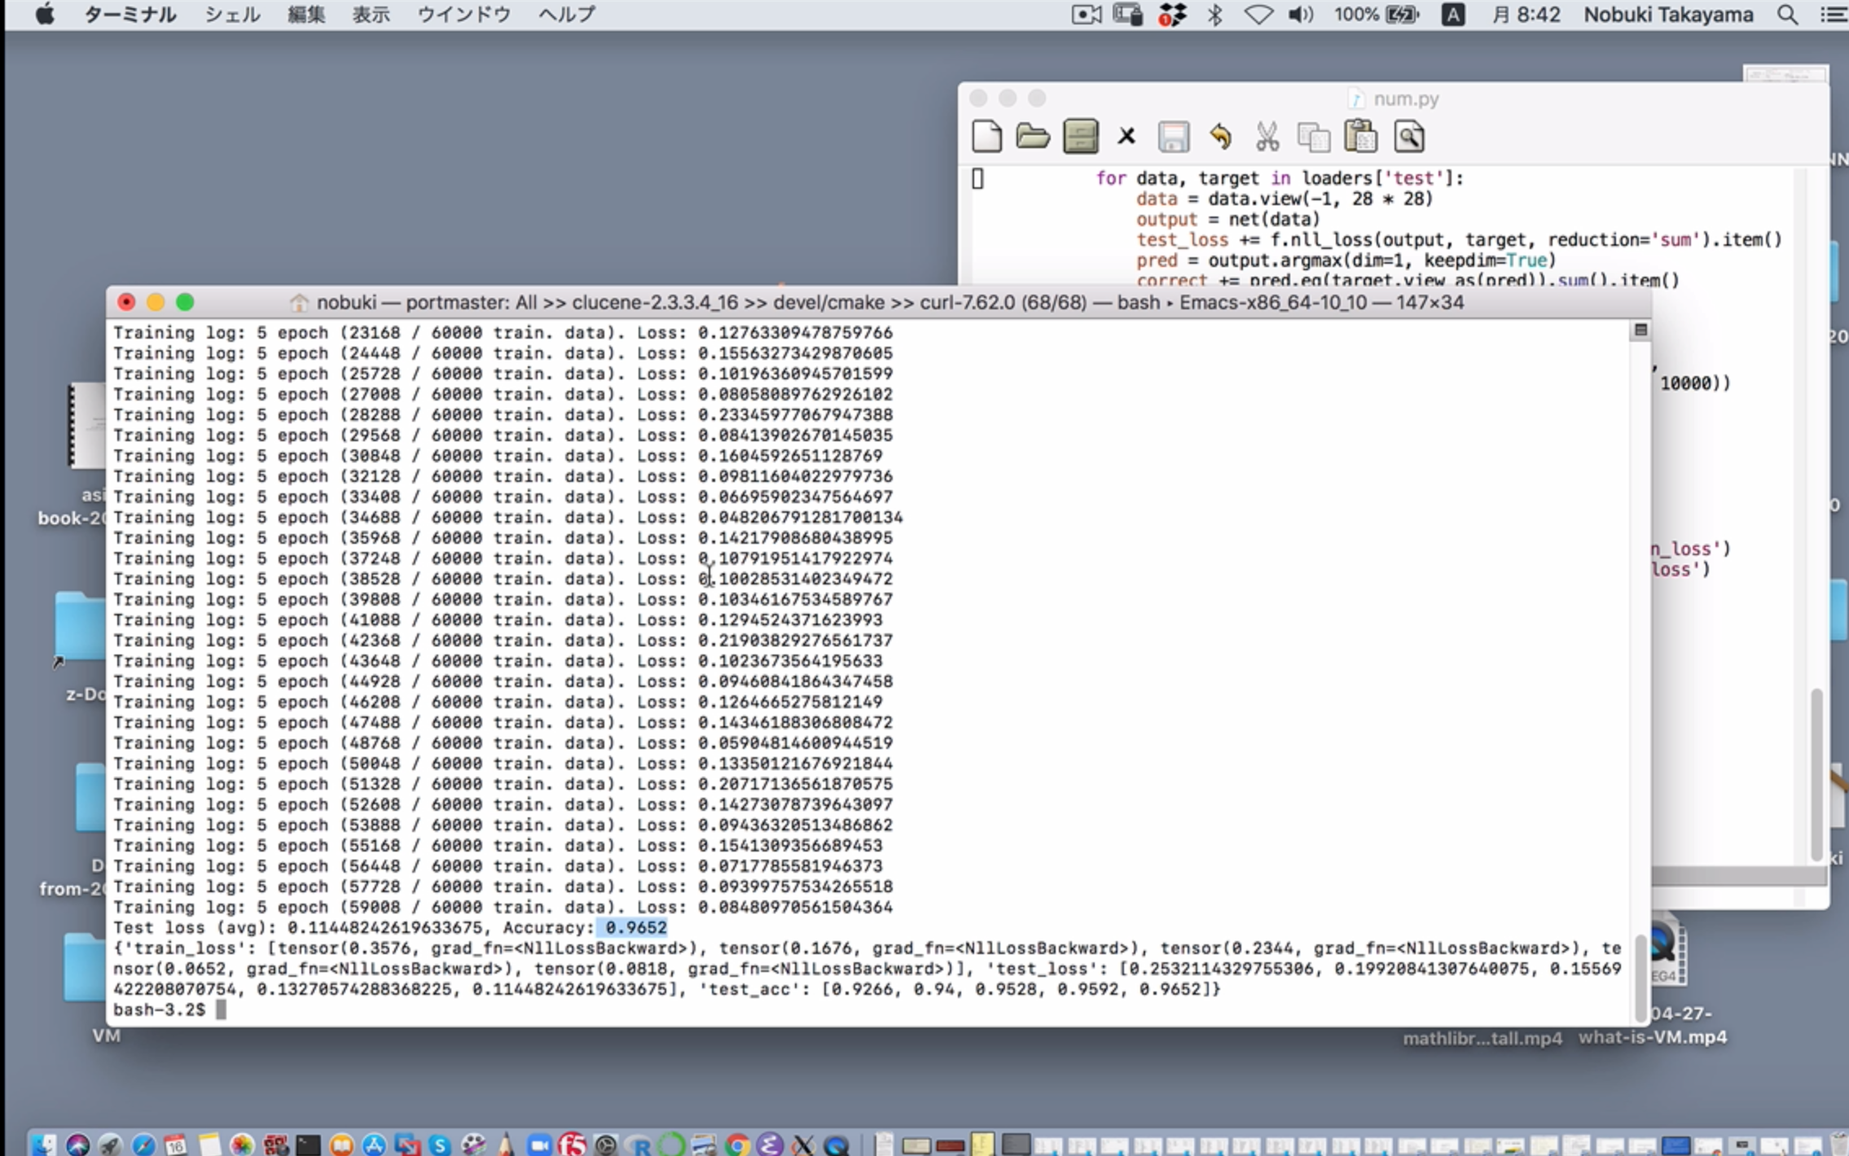Open Siri from the Dock
This screenshot has height=1156, width=1849.
77,1145
